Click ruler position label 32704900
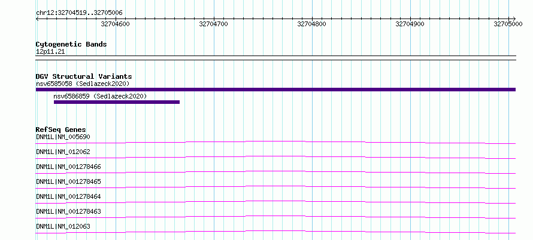Image resolution: width=533 pixels, height=240 pixels. (x=410, y=24)
